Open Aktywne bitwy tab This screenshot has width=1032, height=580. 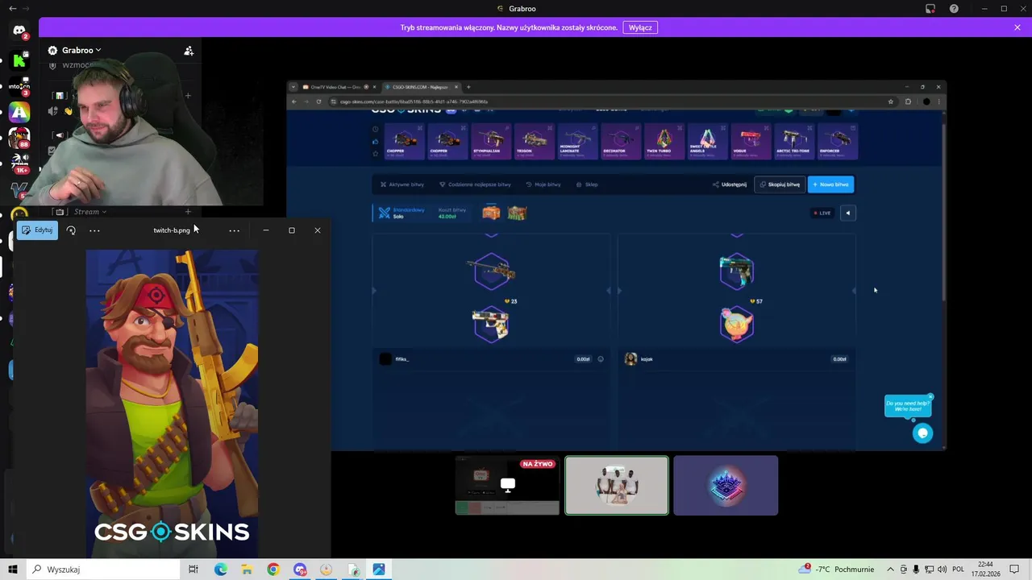tap(402, 184)
